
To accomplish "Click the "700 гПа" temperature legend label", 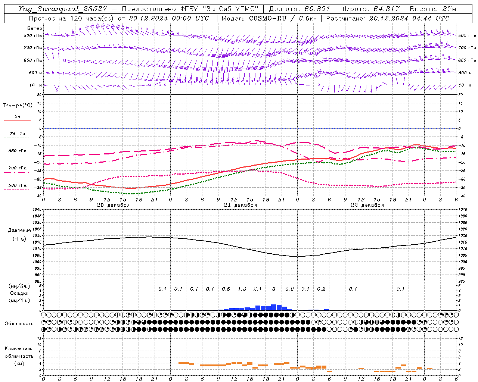I will [x=18, y=168].
